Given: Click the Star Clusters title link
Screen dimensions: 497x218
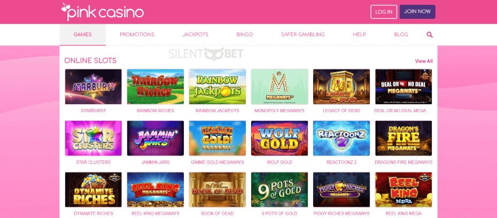Looking at the screenshot, I should pos(93,162).
